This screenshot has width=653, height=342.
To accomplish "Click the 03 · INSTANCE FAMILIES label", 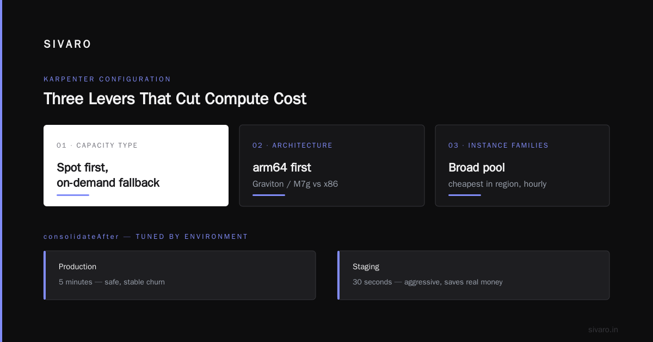I will [498, 145].
